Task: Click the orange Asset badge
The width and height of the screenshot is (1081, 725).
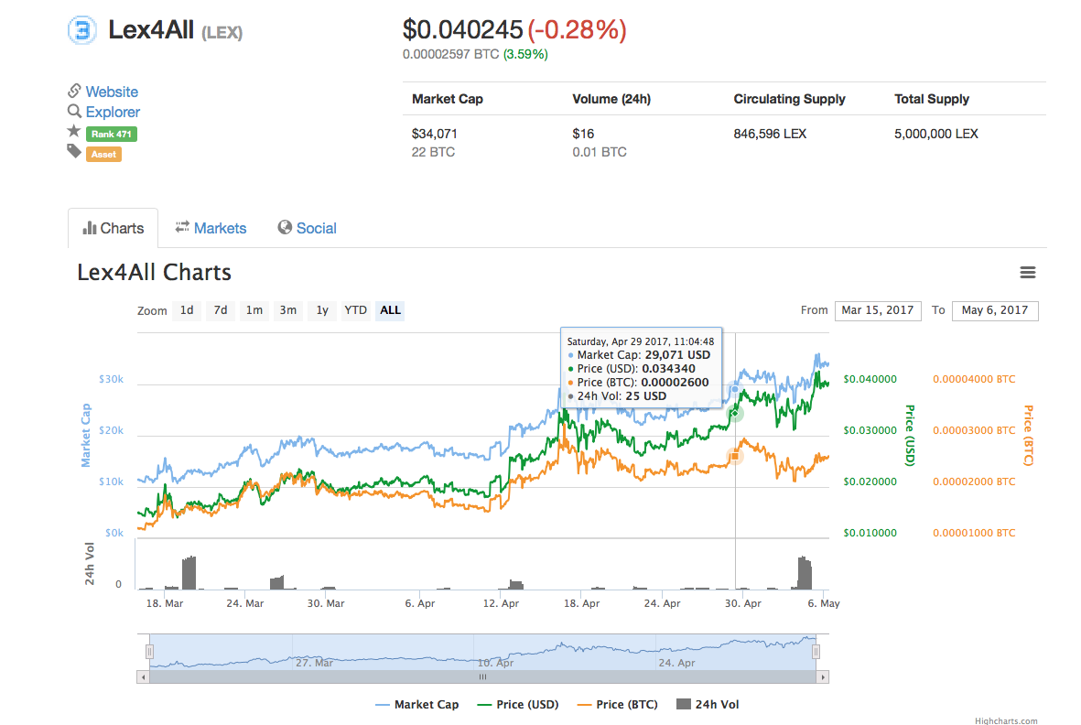Action: (104, 154)
